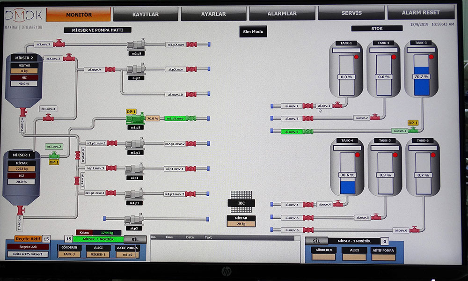Click the TANK-1 level gauge at 0.0 %
The width and height of the screenshot is (468, 281).
[346, 75]
